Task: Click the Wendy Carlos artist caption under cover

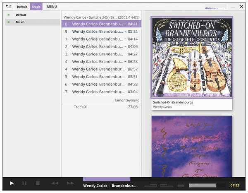Action: tap(162, 107)
